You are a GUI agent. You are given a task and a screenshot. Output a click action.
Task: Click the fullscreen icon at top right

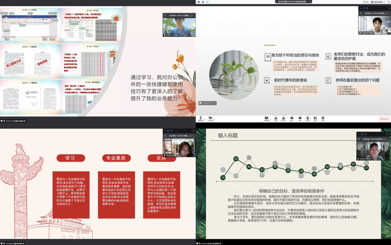387,2
